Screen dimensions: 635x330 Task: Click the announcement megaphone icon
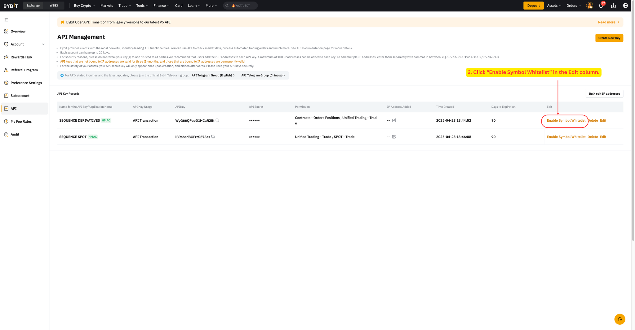coord(62,22)
